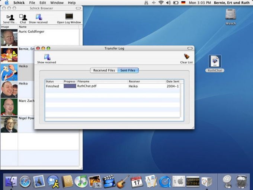
Task: Select Bernie, Ert contact row
Action: pos(17,55)
